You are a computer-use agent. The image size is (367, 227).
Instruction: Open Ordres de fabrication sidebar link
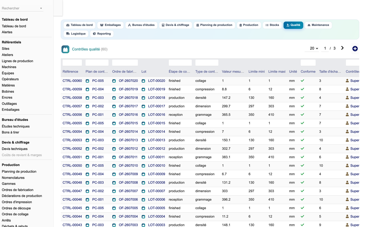[18, 190]
